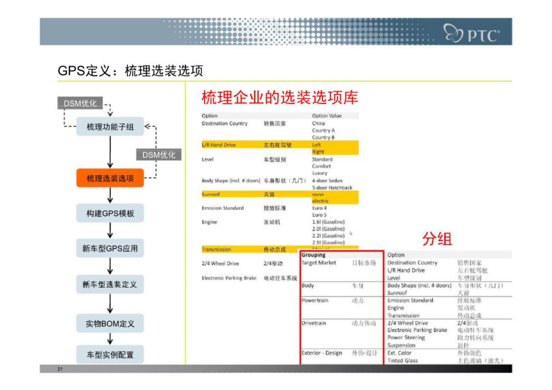552x390 pixels.
Task: Click the Grouping column header
Action: pyautogui.click(x=313, y=255)
